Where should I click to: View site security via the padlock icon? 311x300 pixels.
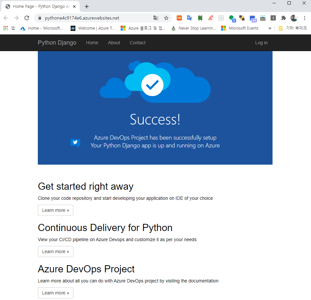click(40, 18)
